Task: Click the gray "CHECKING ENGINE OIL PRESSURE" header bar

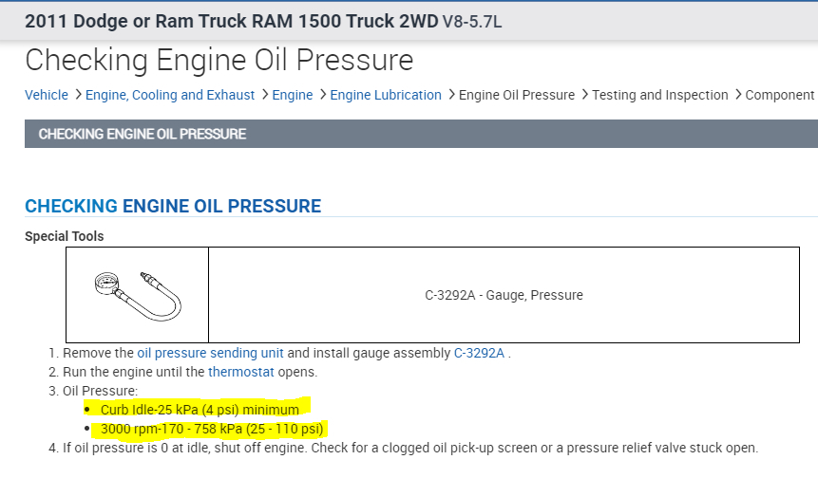Action: tap(421, 134)
